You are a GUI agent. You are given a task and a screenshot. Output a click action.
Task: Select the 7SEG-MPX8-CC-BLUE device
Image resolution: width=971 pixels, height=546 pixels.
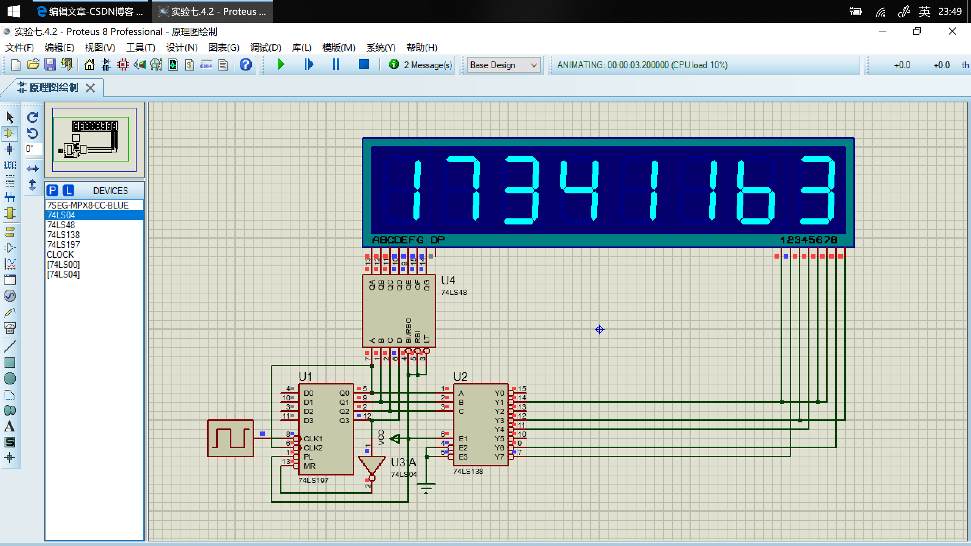(93, 205)
